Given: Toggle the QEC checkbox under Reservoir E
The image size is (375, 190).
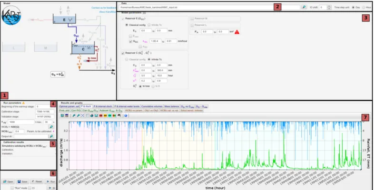Looking at the screenshot, I should [130, 41].
